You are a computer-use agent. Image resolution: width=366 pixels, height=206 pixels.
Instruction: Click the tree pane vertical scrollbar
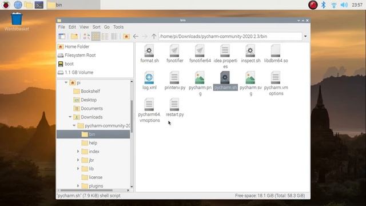(x=132, y=116)
